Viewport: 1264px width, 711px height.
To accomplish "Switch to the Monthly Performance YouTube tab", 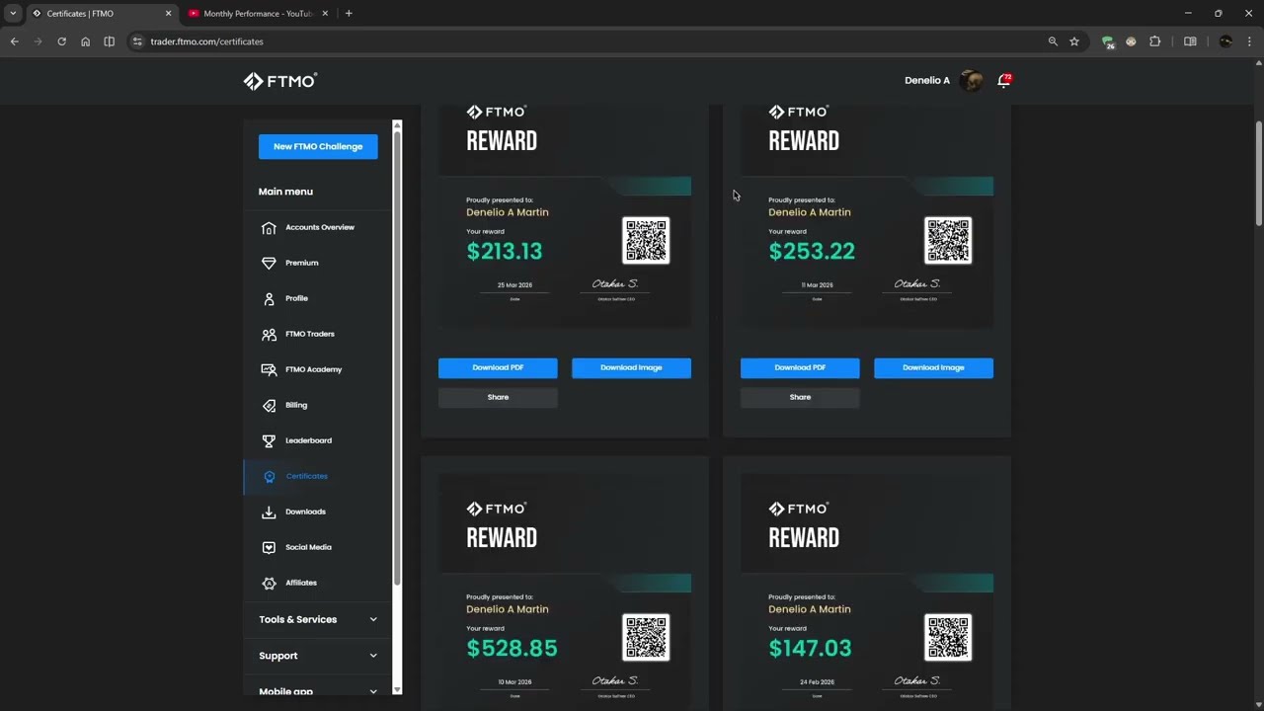I will [x=259, y=13].
